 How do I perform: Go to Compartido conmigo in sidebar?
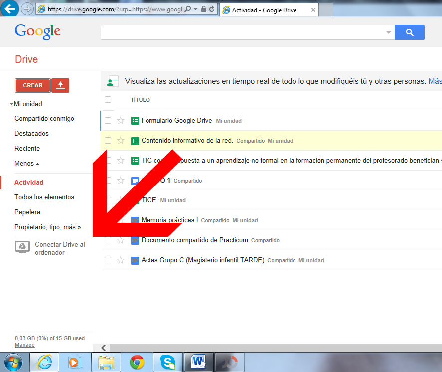pos(44,119)
